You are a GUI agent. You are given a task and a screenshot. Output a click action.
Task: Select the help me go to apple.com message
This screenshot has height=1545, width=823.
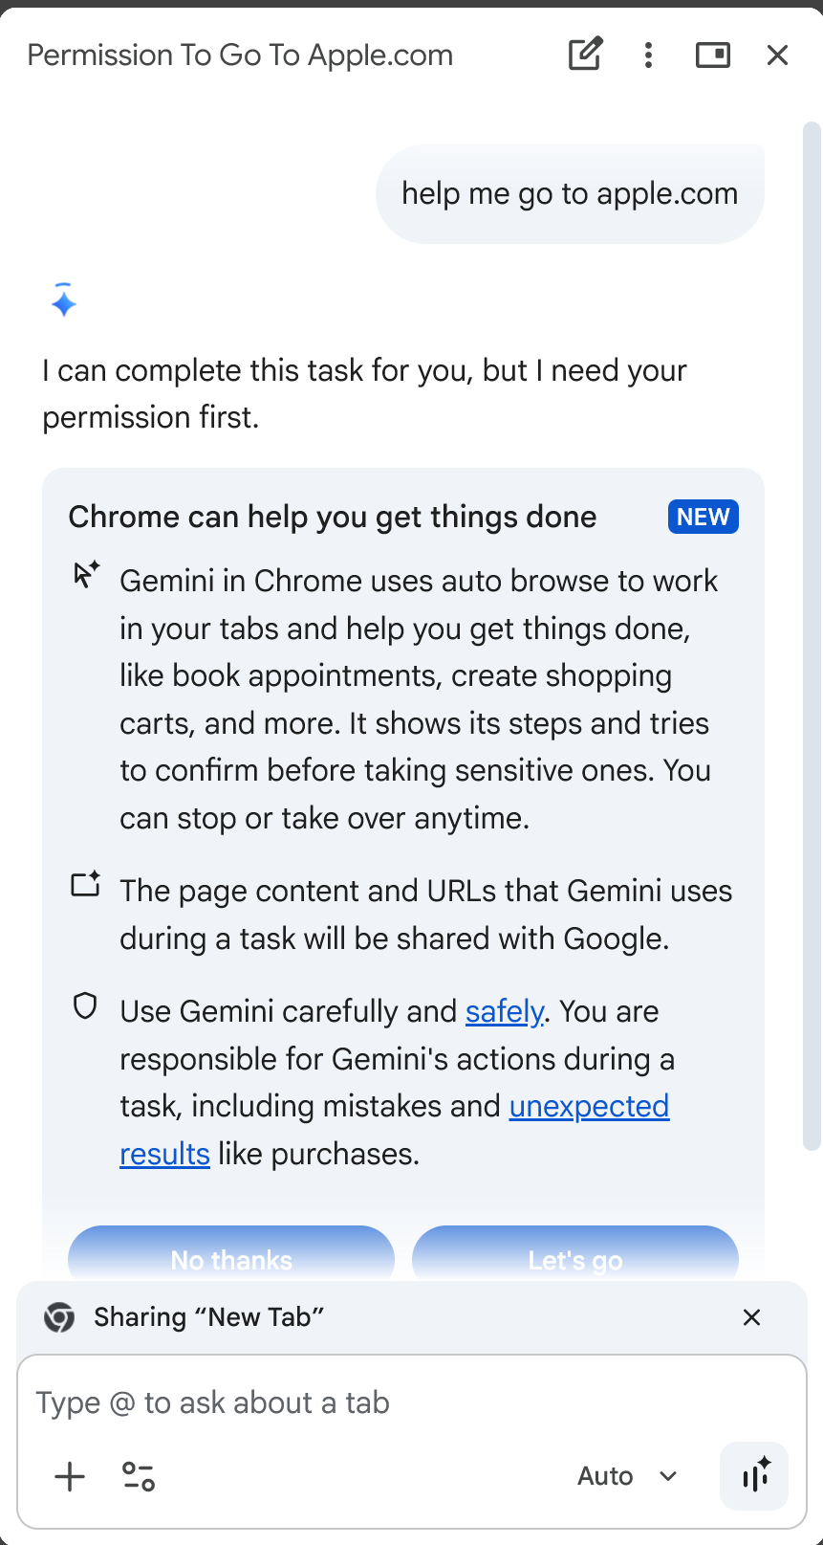pos(570,193)
